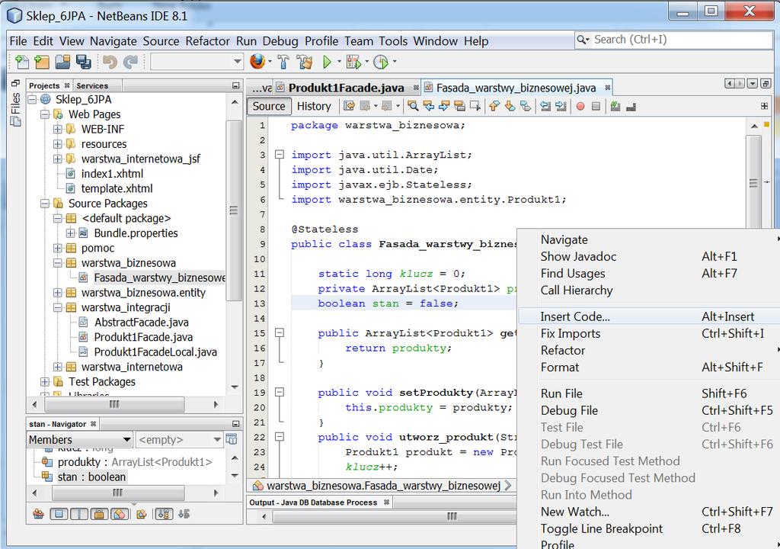
Task: Click the New Project toolbar icon
Action: tap(42, 62)
